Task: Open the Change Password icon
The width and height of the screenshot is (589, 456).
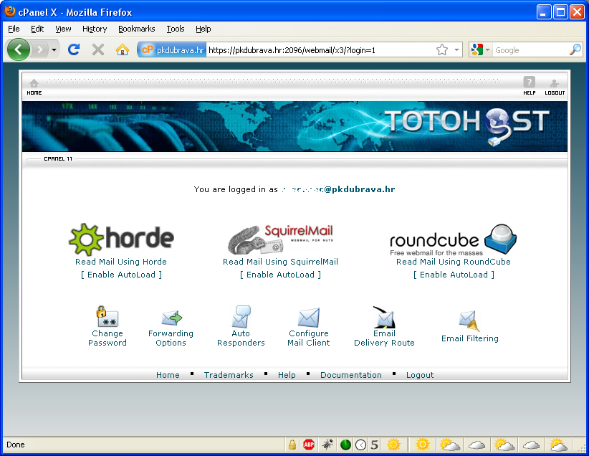Action: pyautogui.click(x=107, y=317)
